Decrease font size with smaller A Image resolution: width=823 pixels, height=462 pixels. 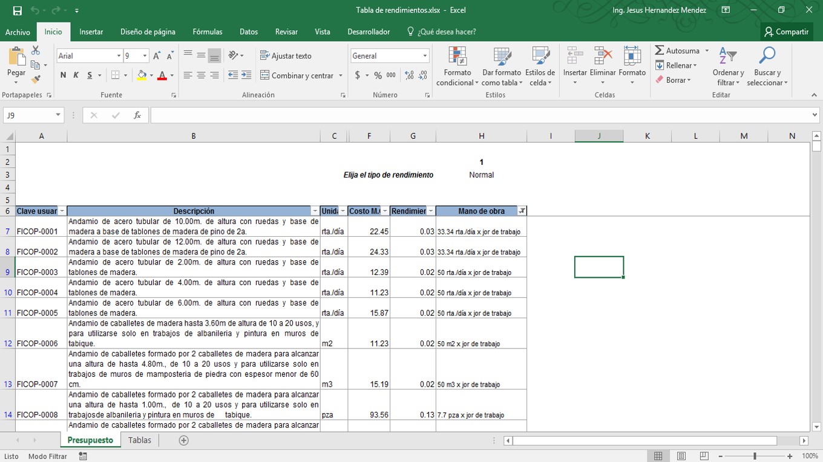[170, 56]
